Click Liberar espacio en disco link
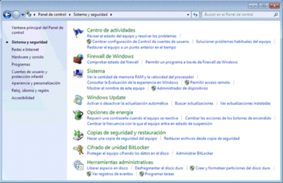 coord(107,168)
